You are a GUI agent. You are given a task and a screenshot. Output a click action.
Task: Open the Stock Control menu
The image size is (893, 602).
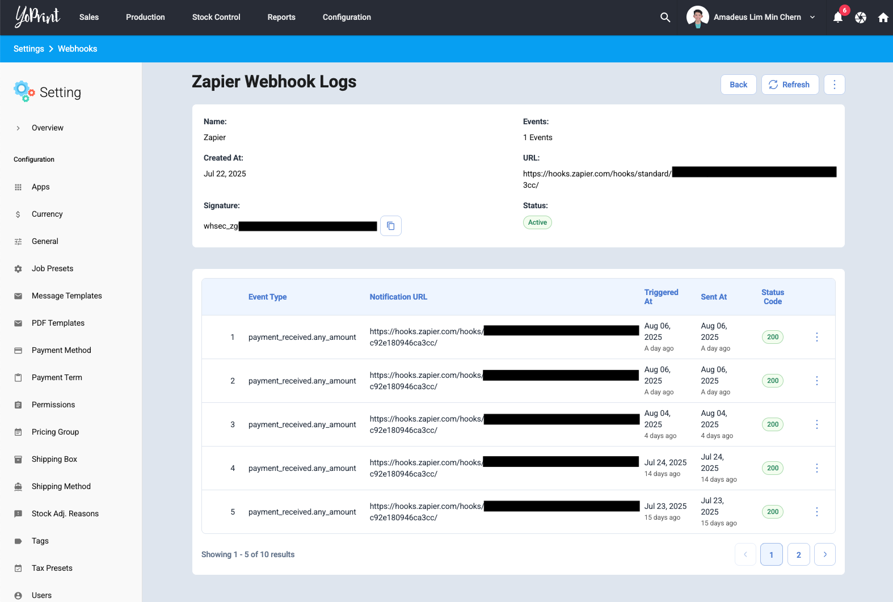click(x=216, y=18)
